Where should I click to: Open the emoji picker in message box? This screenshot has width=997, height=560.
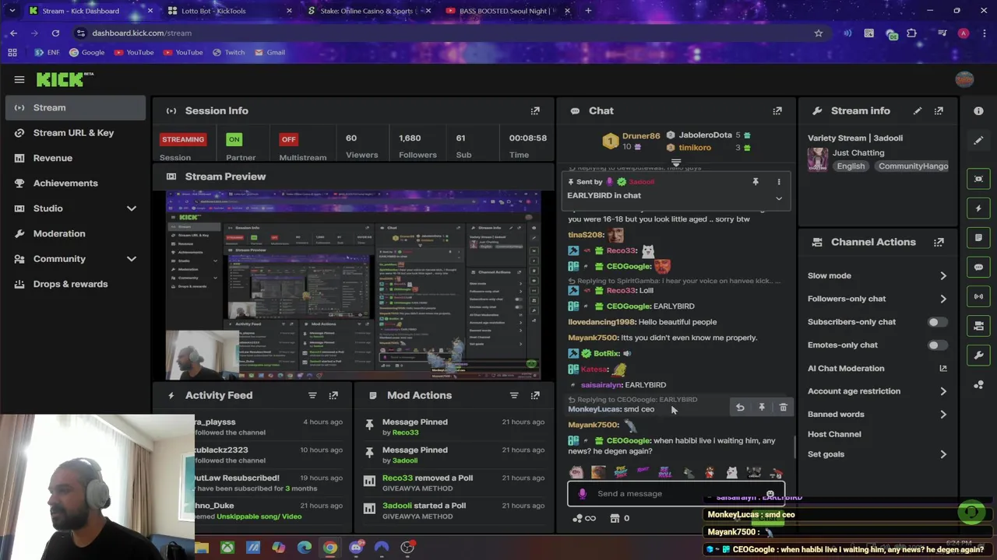[x=770, y=494]
